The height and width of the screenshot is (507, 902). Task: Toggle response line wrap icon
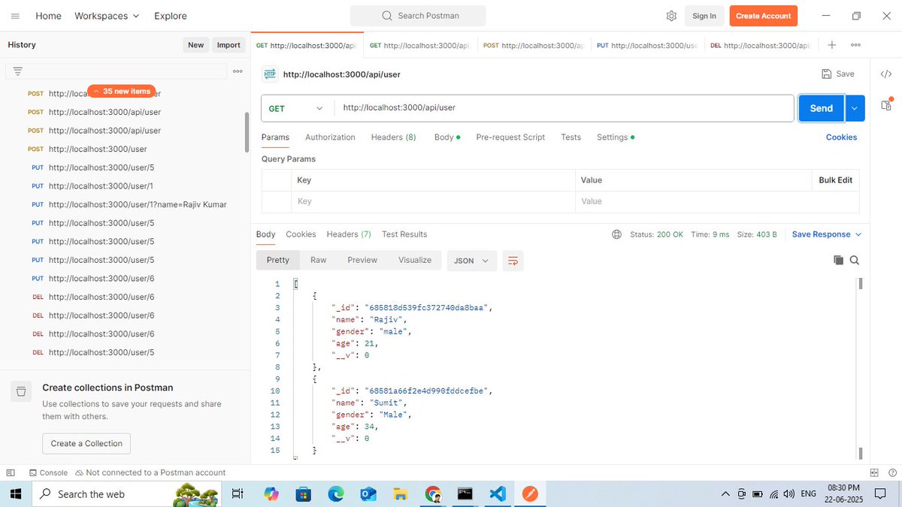point(513,260)
